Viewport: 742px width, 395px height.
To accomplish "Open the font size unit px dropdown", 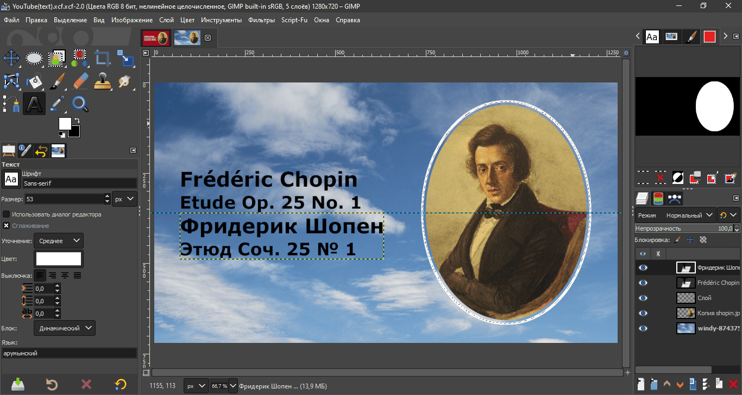I will click(x=125, y=199).
